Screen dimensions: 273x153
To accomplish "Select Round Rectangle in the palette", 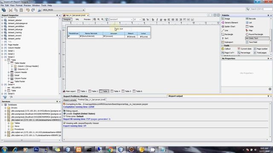I will [254, 34].
